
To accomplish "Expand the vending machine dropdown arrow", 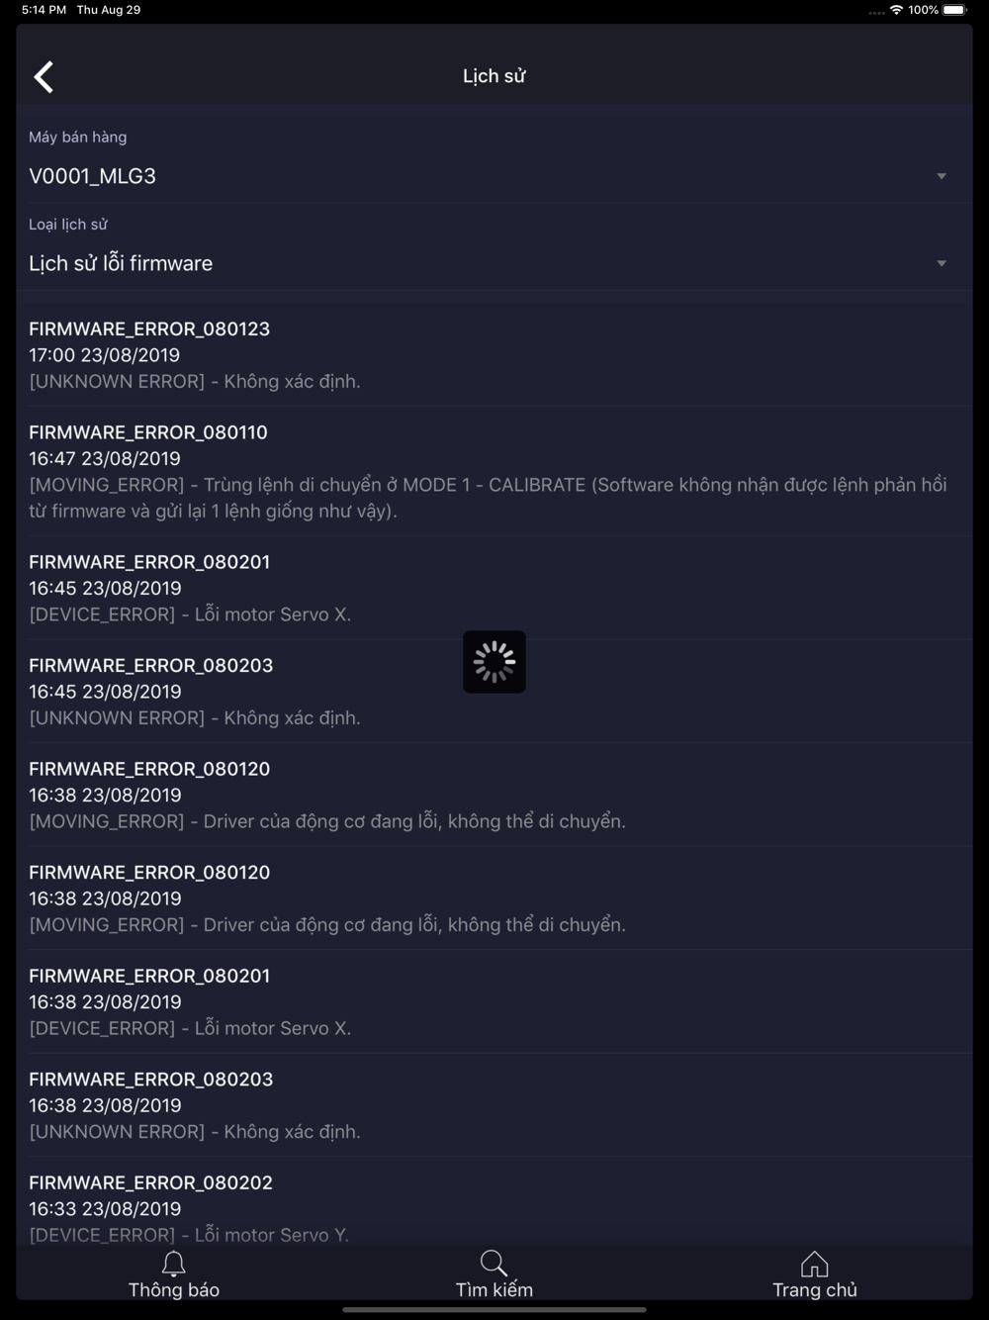I will (x=942, y=176).
